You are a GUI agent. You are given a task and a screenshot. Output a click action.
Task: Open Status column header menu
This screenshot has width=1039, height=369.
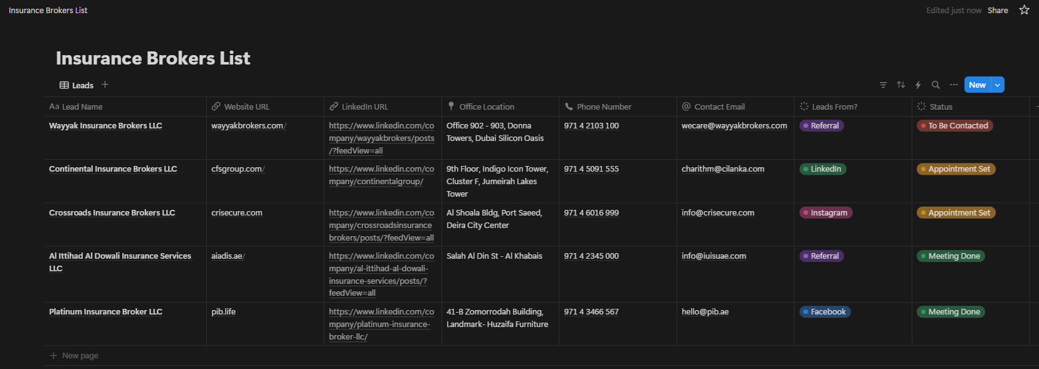pos(941,107)
